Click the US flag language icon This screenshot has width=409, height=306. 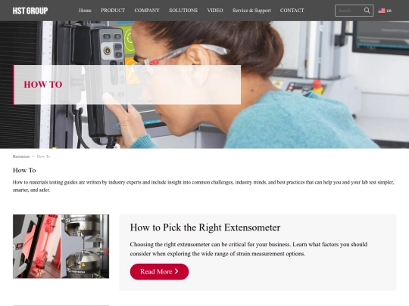click(x=381, y=11)
